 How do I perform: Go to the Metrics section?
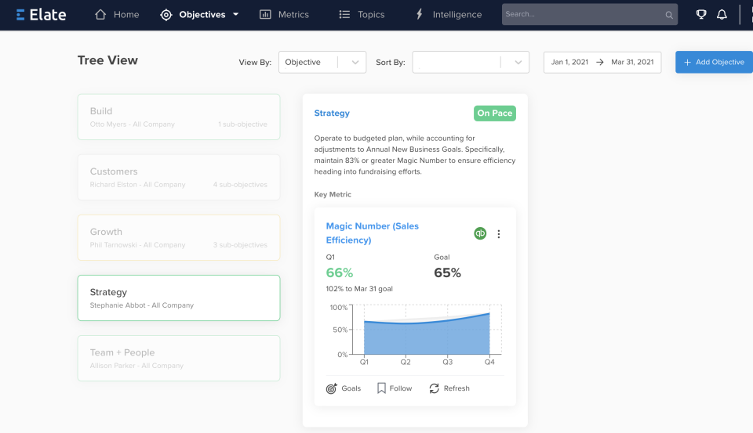284,15
